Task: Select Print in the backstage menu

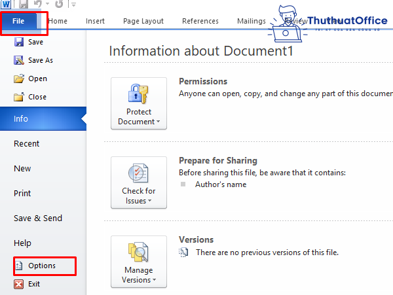Action: coord(22,194)
